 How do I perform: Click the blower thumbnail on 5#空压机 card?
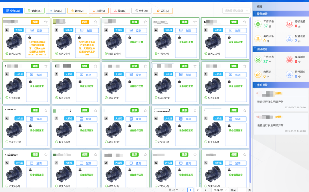coord(64,42)
